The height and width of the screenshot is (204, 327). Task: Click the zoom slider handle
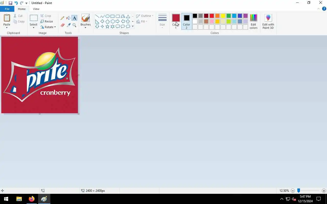[298, 190]
